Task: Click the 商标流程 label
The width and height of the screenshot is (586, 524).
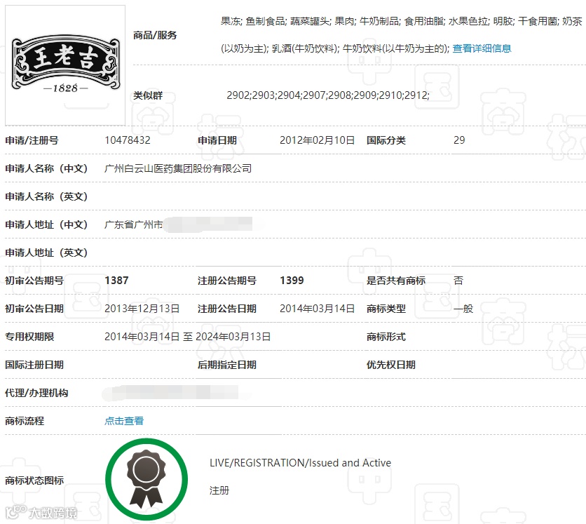Action: (25, 421)
